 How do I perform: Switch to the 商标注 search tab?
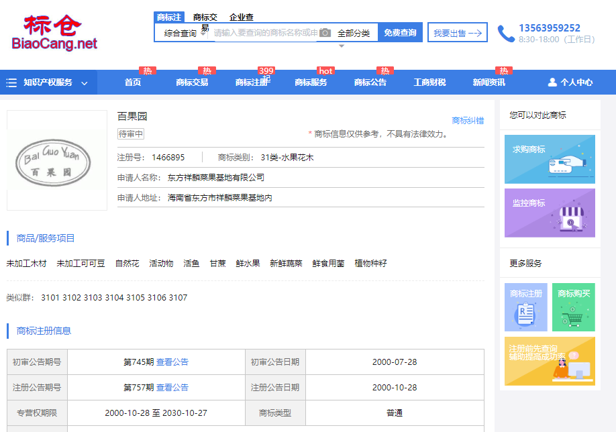coord(169,17)
